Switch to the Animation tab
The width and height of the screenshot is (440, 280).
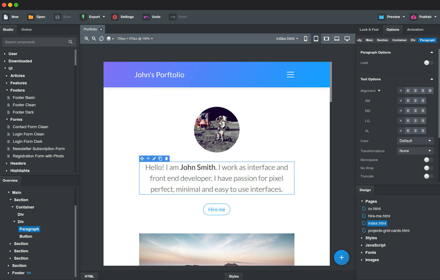tap(415, 30)
